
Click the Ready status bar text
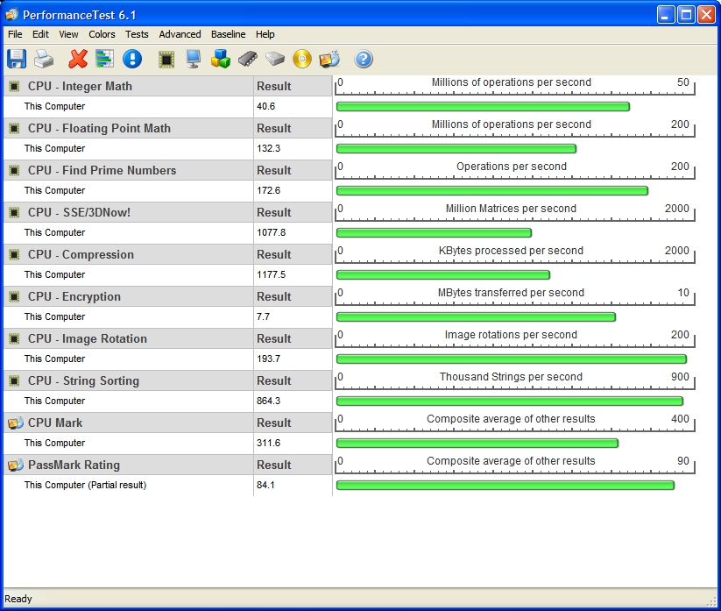(x=18, y=599)
